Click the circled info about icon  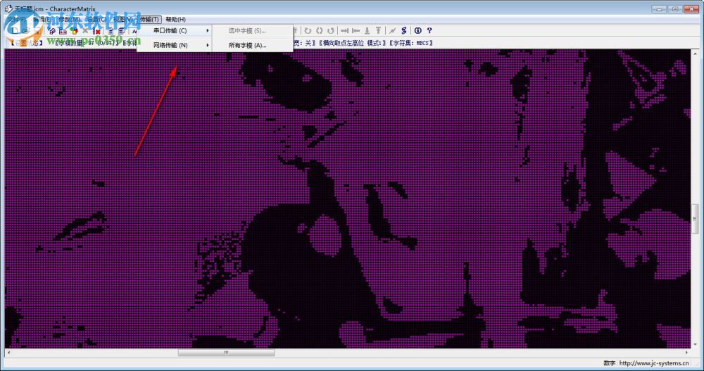point(418,30)
